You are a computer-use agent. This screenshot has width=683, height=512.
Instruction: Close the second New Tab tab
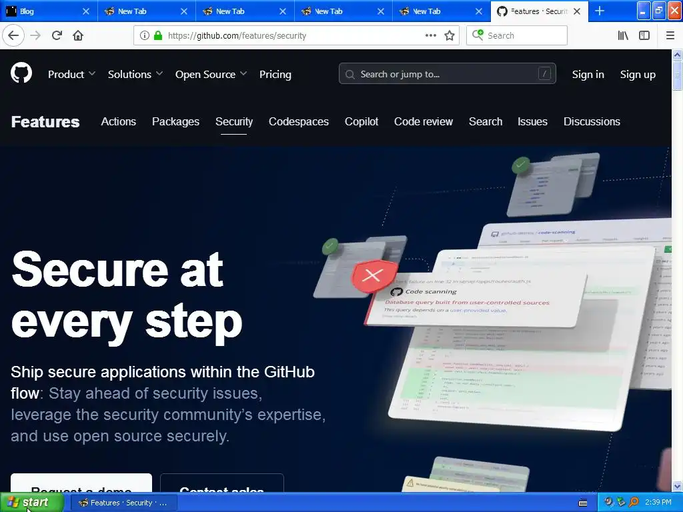282,11
